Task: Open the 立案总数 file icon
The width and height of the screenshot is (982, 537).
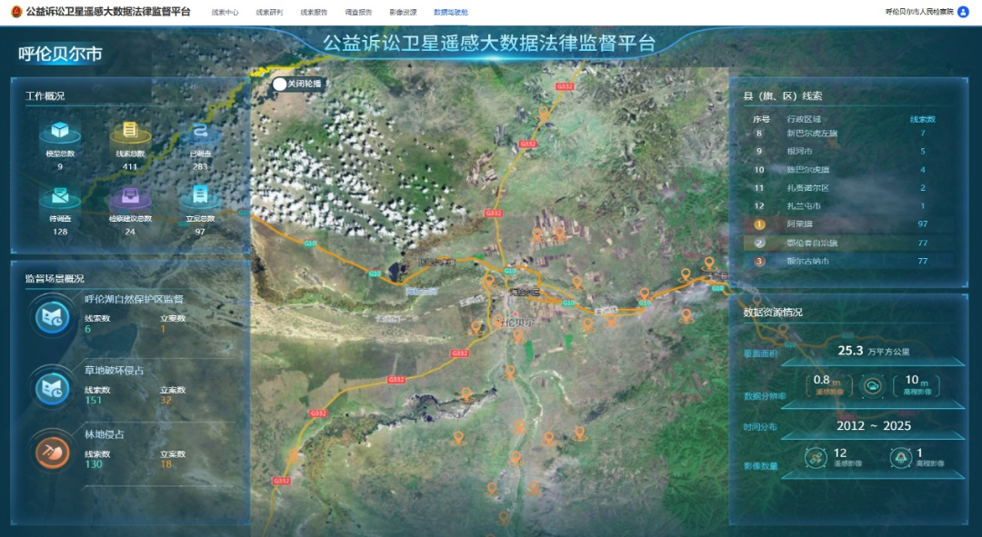Action: [200, 196]
